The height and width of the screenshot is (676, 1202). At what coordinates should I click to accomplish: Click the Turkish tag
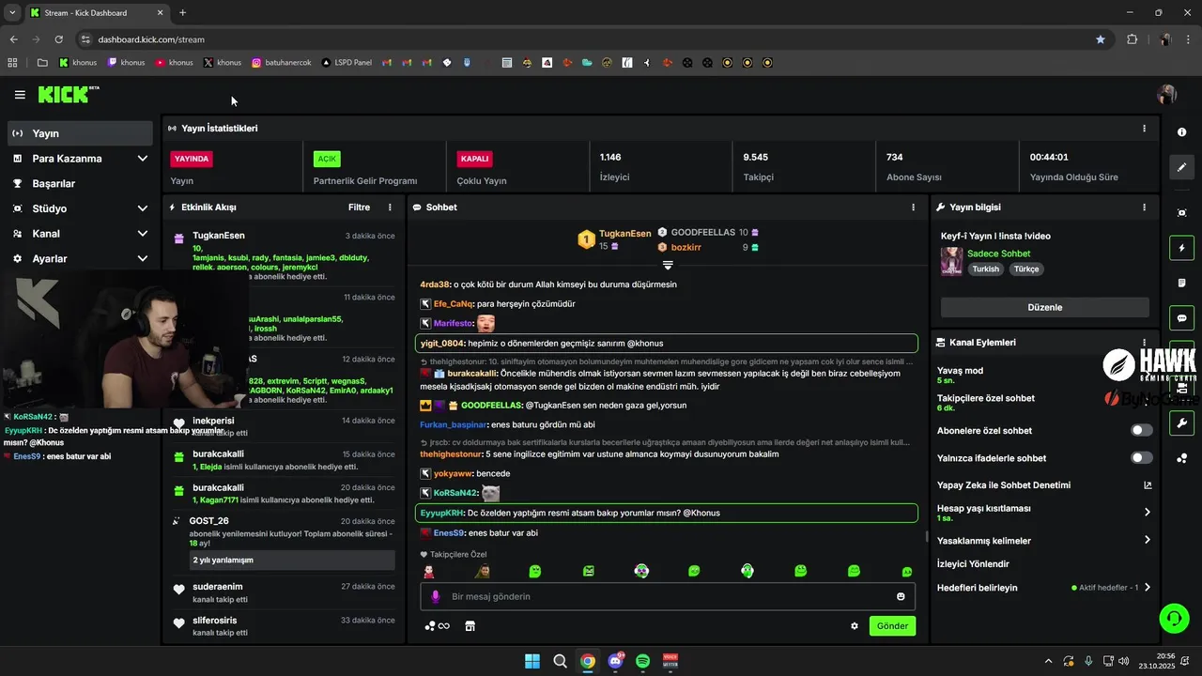tap(985, 269)
